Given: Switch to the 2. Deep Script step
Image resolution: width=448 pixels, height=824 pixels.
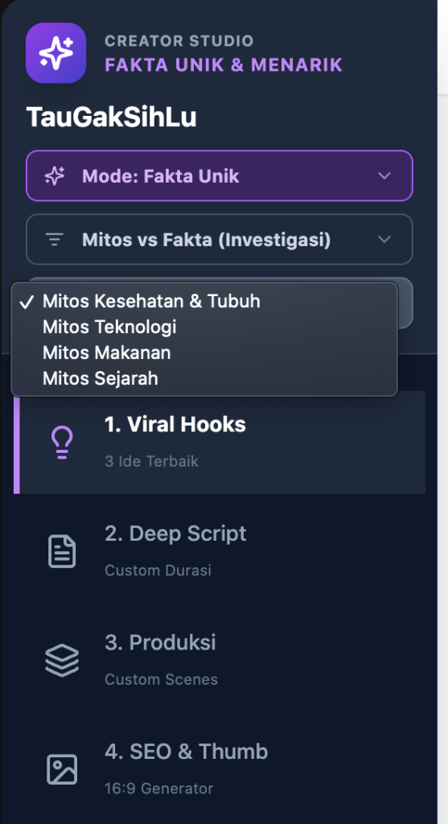Looking at the screenshot, I should (x=220, y=551).
